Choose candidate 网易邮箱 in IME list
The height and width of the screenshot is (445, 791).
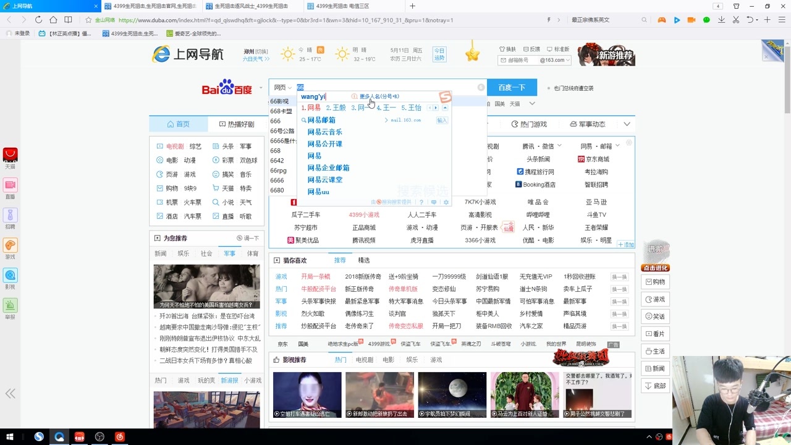coord(321,120)
